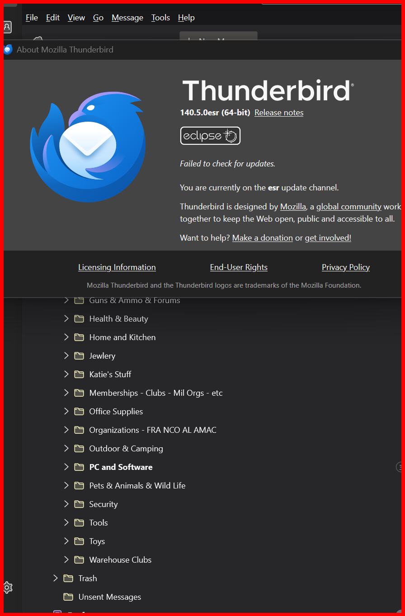This screenshot has height=616, width=405.
Task: Select the Trash folder icon
Action: pyautogui.click(x=68, y=578)
